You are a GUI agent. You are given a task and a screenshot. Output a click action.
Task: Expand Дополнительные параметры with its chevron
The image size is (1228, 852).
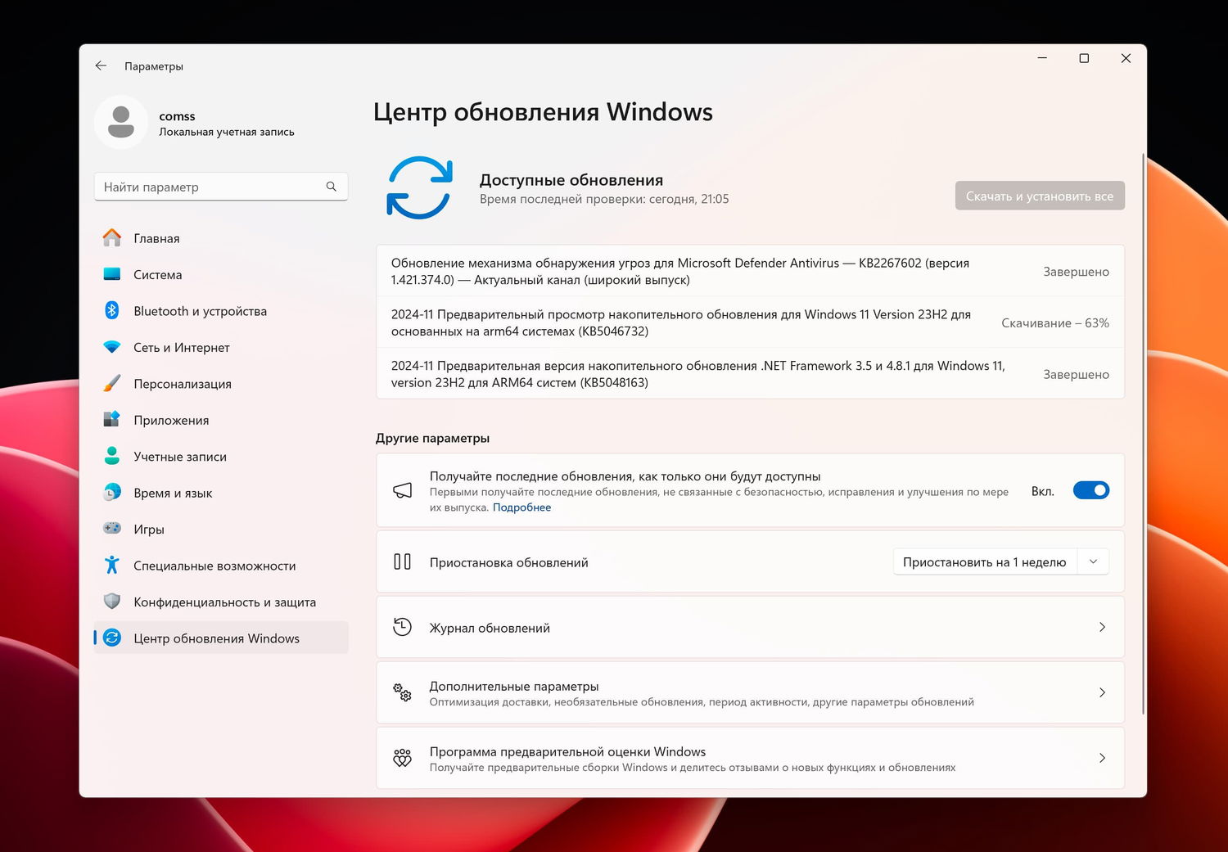(x=1102, y=692)
